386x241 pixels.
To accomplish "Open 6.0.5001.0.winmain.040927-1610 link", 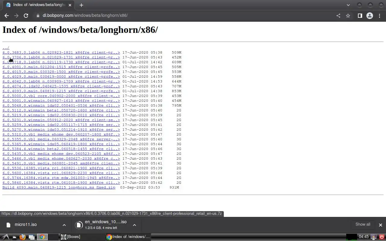I will pos(61,101).
